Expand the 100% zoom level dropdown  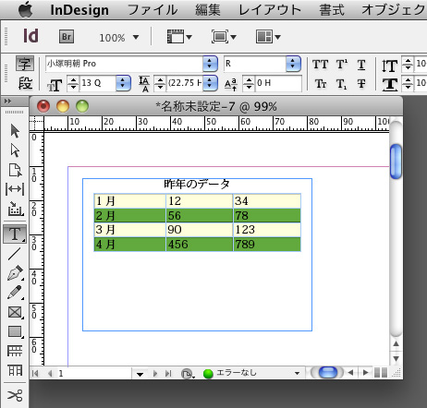[136, 38]
